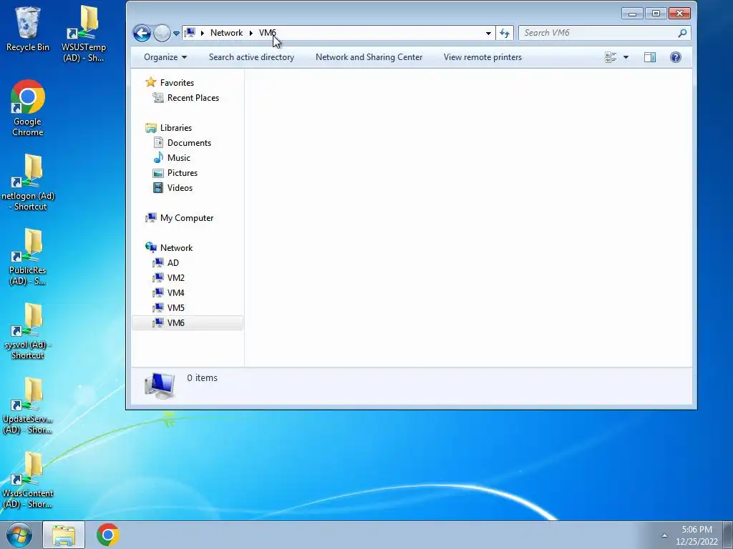Open the view options dropdown arrow
The width and height of the screenshot is (733, 549).
point(626,57)
